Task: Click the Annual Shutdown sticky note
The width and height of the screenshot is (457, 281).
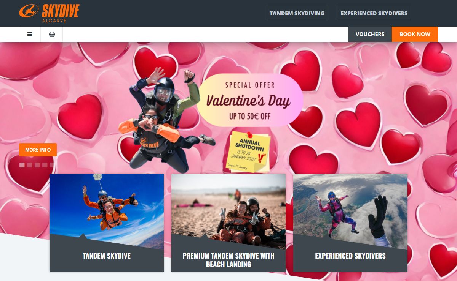Action: click(x=248, y=151)
